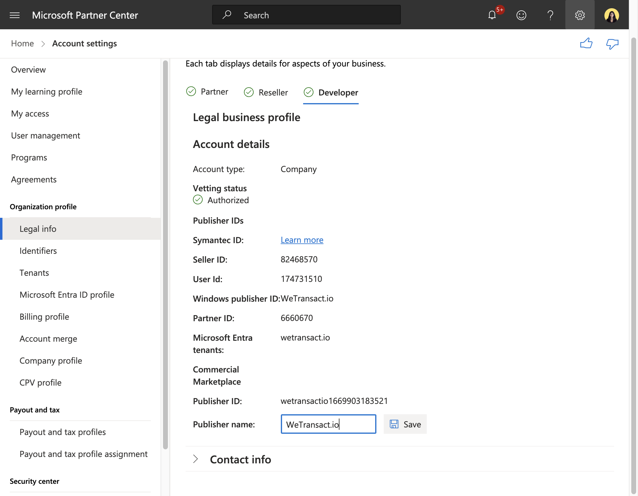Open Company profile page
This screenshot has width=638, height=496.
click(51, 361)
